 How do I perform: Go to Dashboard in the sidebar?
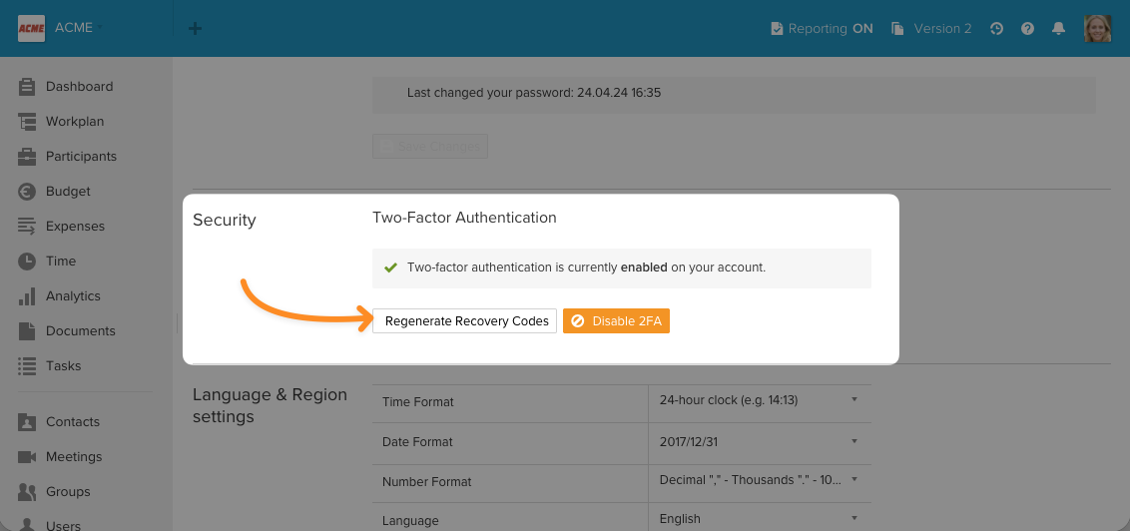79,87
